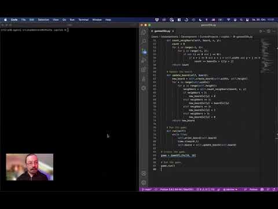Open the Edit menu
The height and width of the screenshot is (209, 278).
pos(32,20)
